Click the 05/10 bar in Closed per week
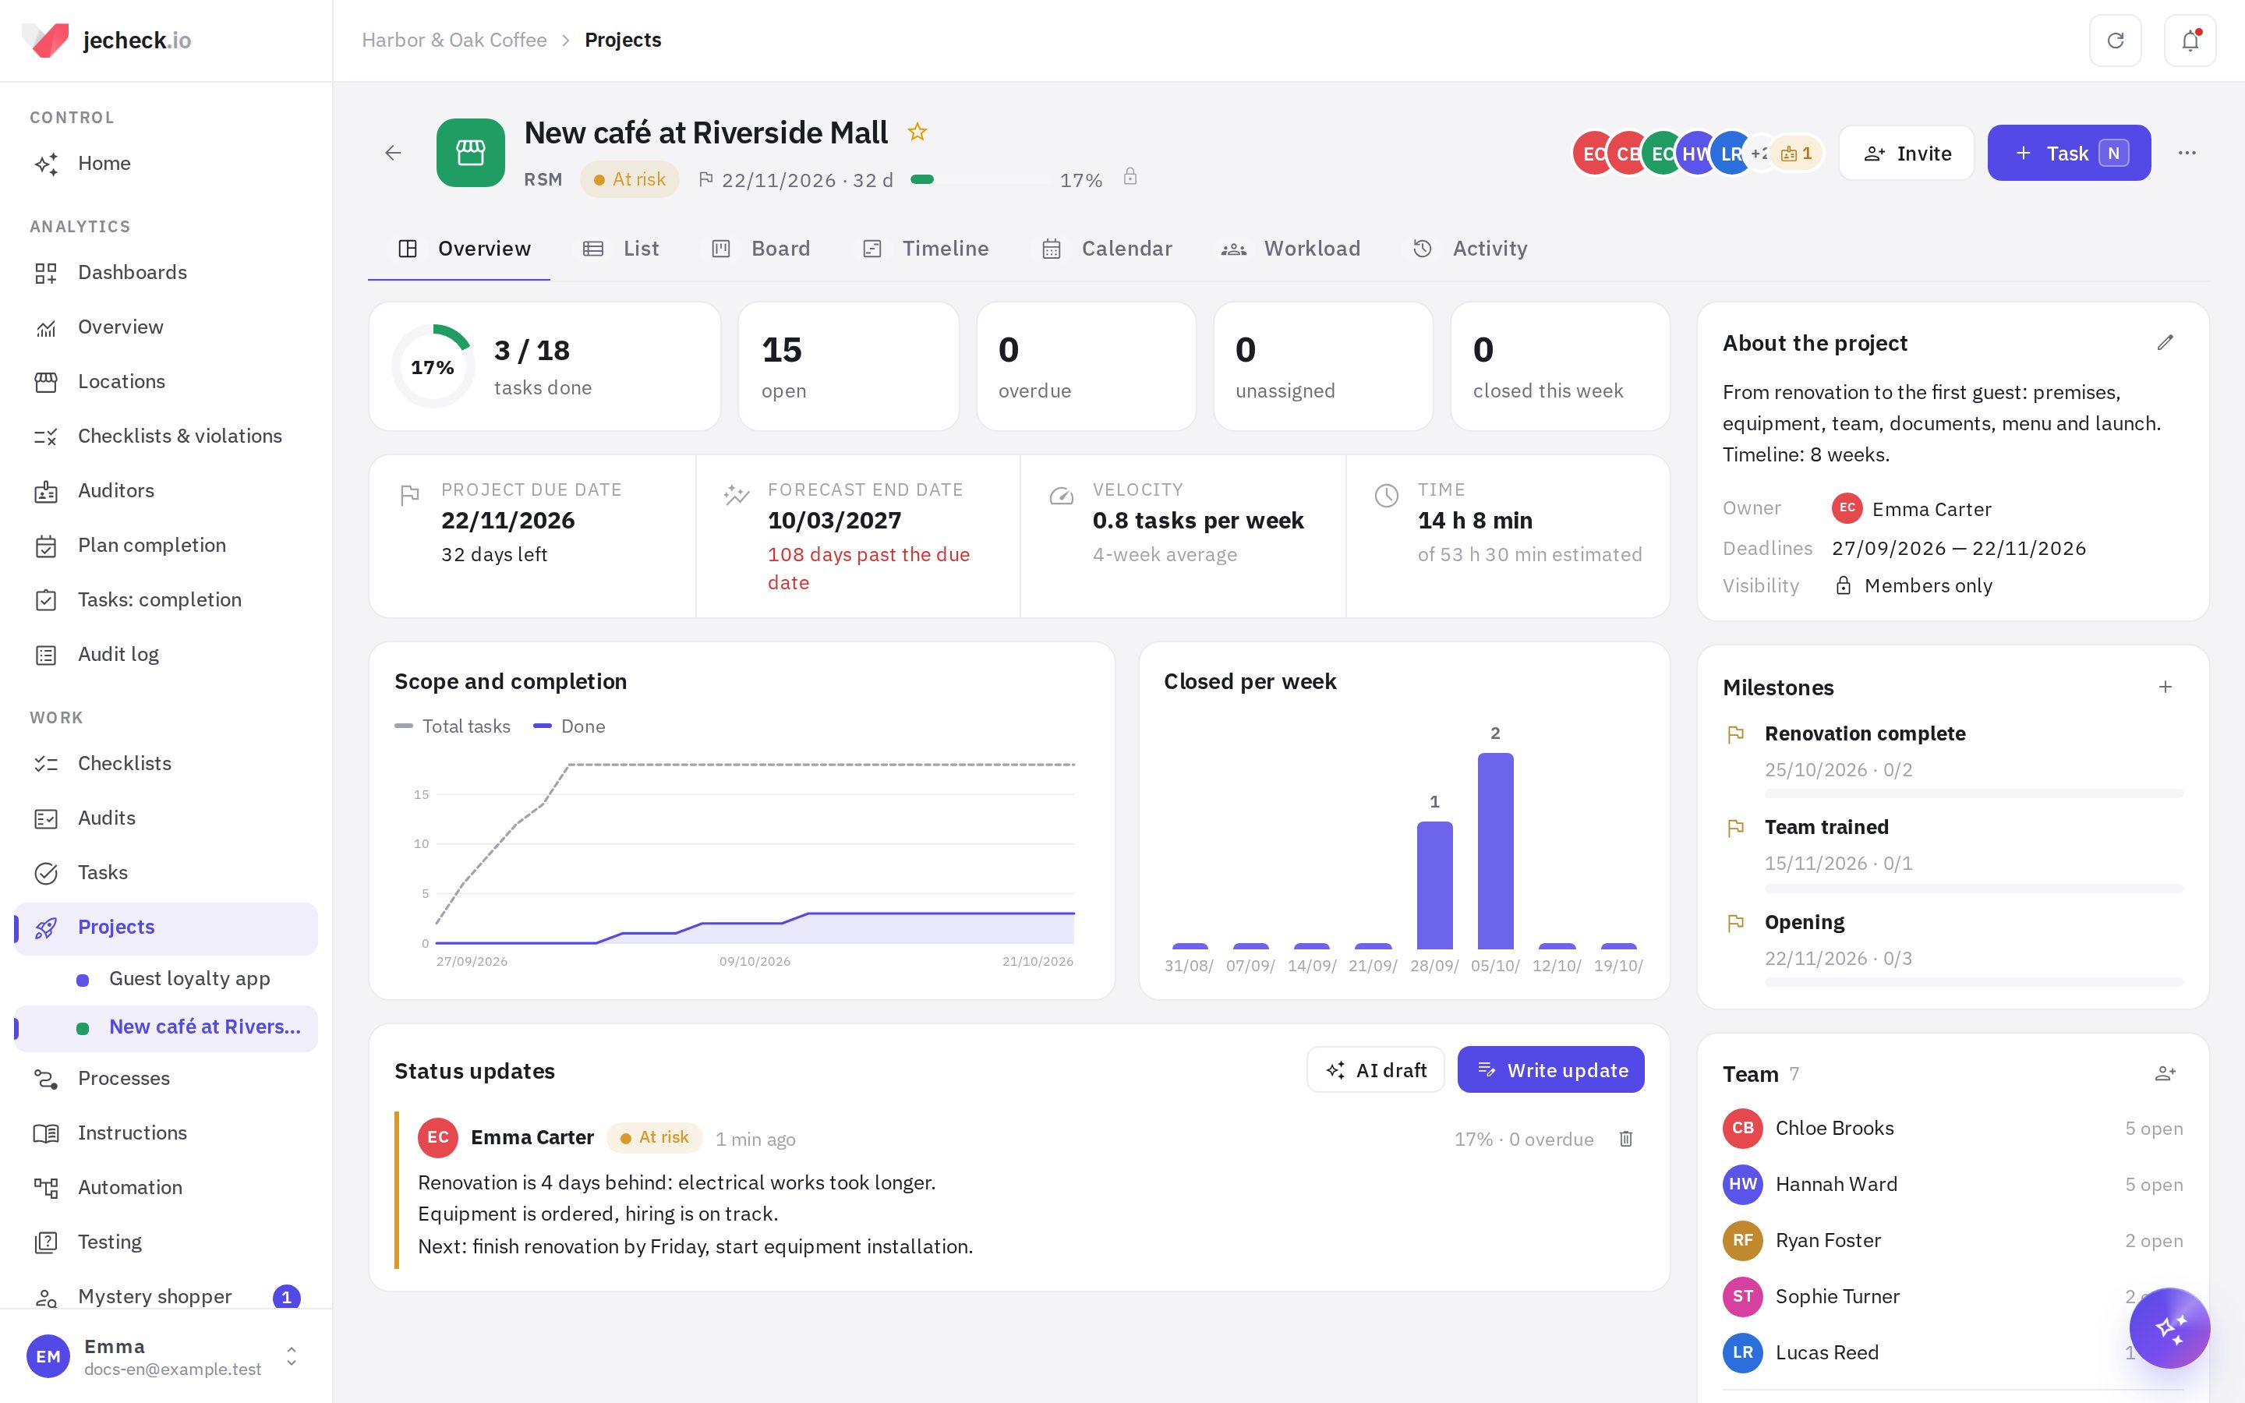2245x1403 pixels. (1495, 851)
